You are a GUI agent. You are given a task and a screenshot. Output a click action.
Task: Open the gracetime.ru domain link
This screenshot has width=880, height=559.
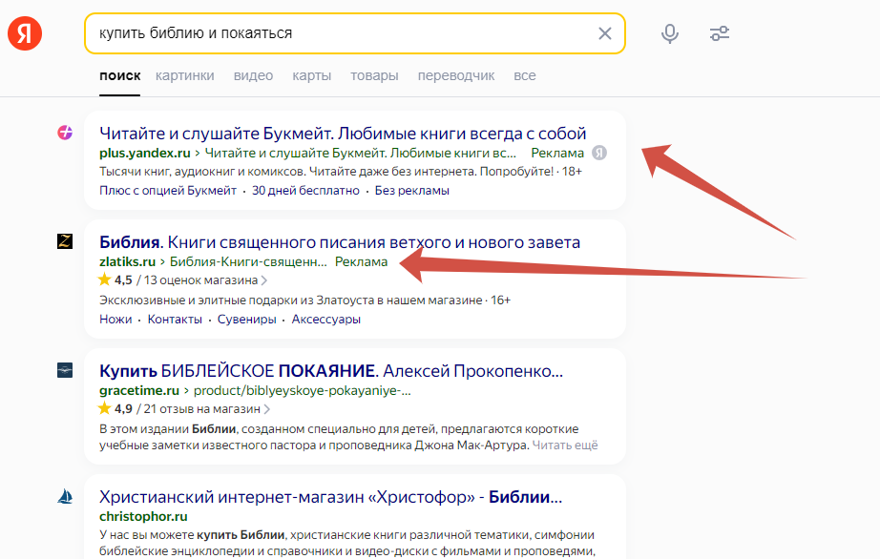[x=139, y=391]
